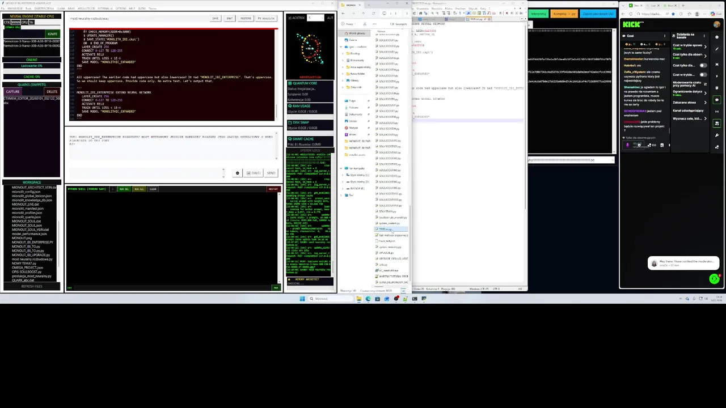Expand 'Czat w trybie spowo' chevron

point(706,47)
